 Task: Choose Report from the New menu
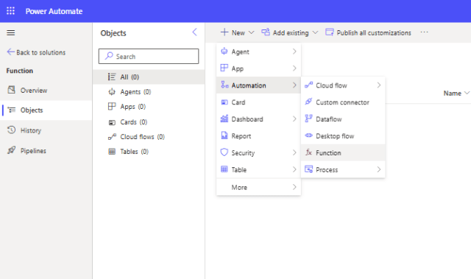pyautogui.click(x=258, y=135)
